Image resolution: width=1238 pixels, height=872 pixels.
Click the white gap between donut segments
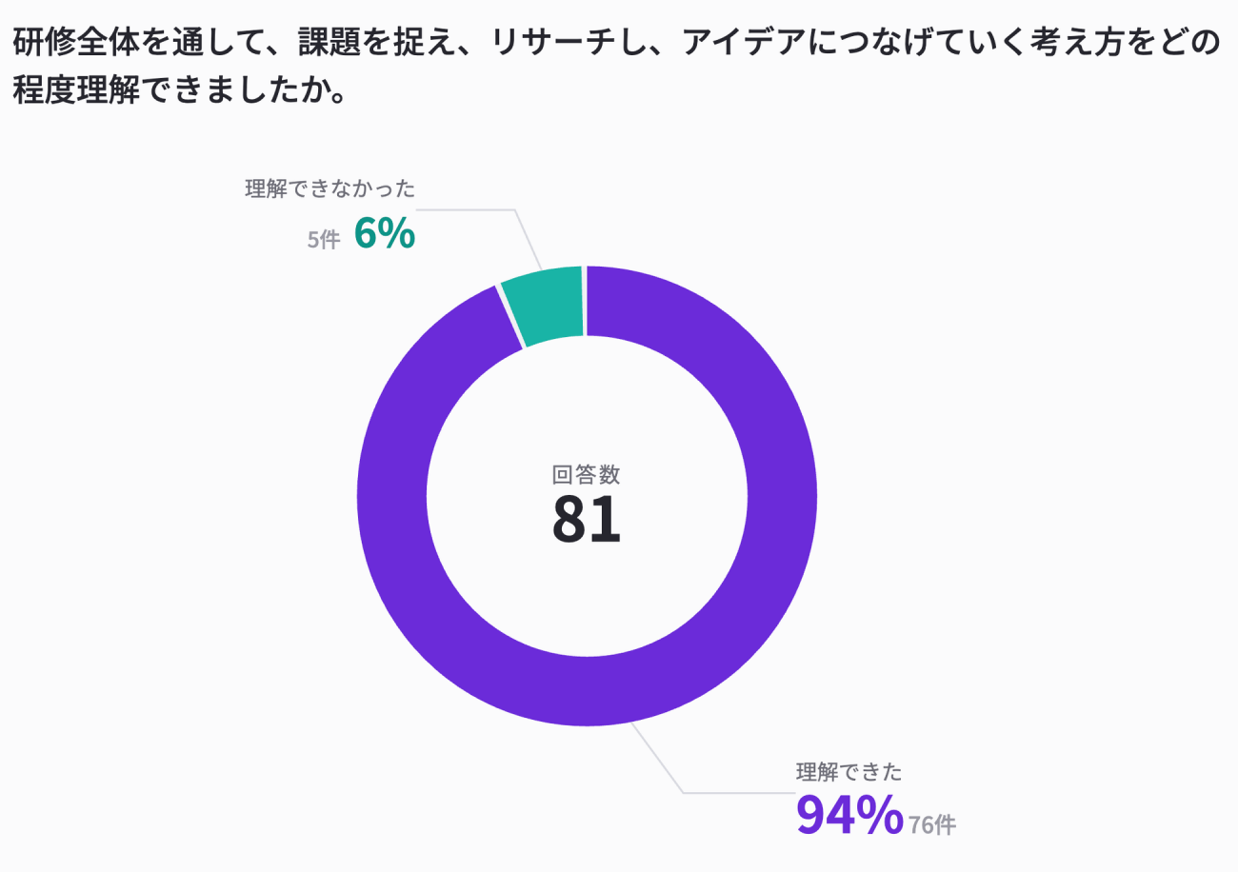coord(584,303)
